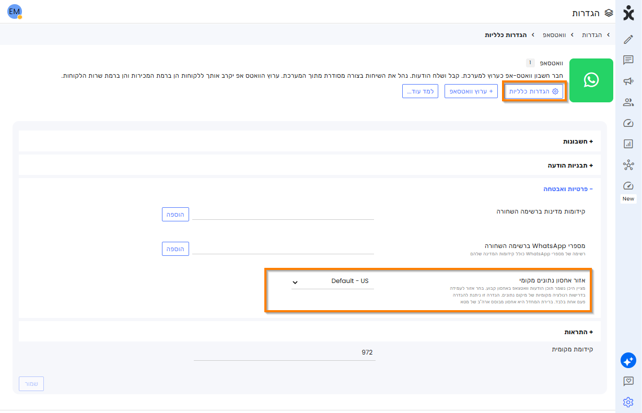Launch the blue AI sparkle assistant
Image resolution: width=642 pixels, height=413 pixels.
tap(628, 360)
